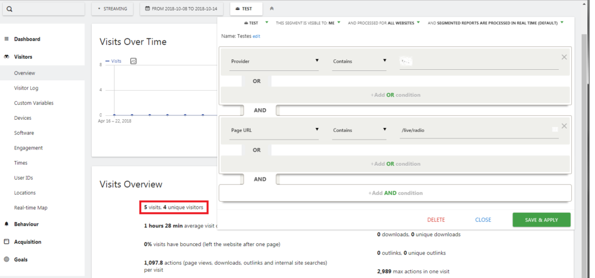This screenshot has height=278, width=595.
Task: Open the Page URL dimension dropdown
Action: (x=274, y=130)
